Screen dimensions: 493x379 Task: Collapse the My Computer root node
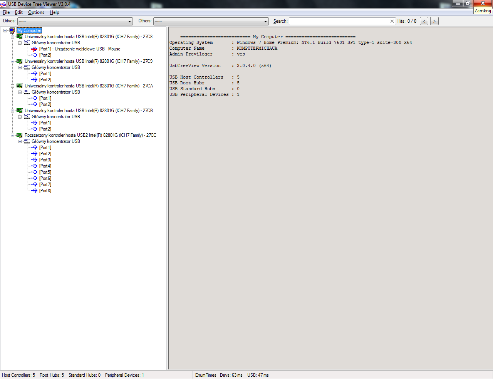click(x=5, y=30)
